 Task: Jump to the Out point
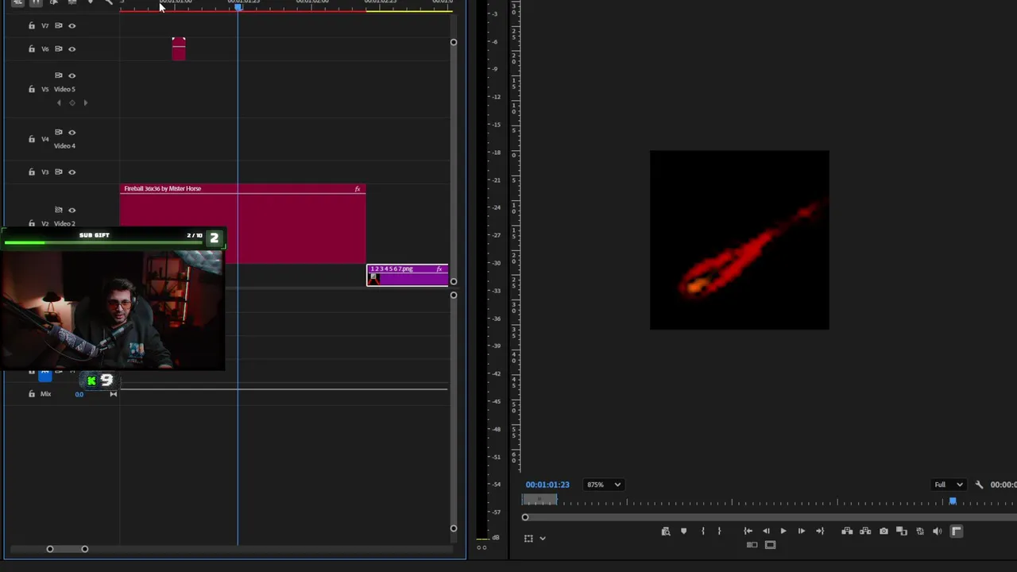(x=820, y=531)
